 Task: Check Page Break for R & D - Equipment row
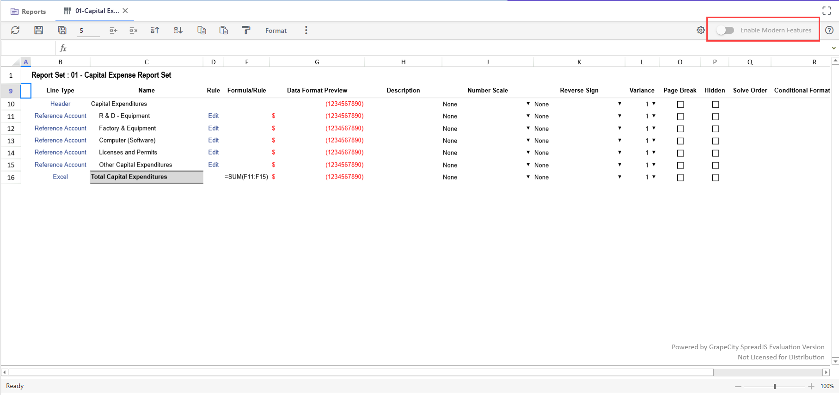click(x=680, y=117)
